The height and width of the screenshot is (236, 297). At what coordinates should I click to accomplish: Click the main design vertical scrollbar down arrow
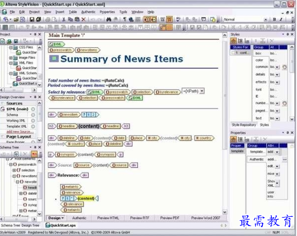point(225,212)
